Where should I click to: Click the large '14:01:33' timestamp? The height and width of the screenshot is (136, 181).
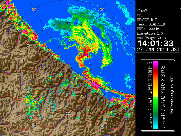click(x=156, y=43)
